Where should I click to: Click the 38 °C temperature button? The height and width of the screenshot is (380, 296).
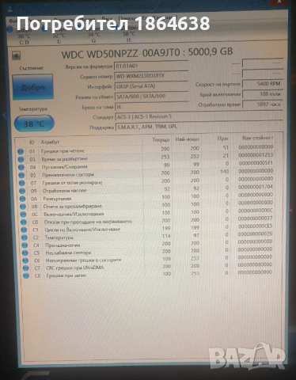click(x=34, y=123)
